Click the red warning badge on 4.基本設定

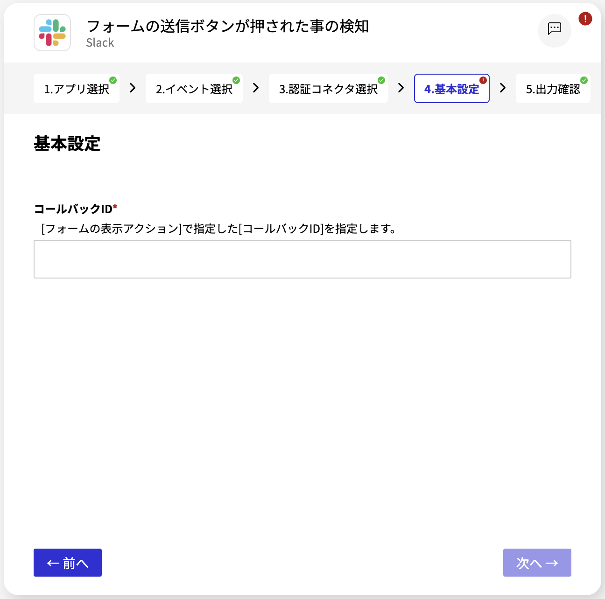pos(483,80)
